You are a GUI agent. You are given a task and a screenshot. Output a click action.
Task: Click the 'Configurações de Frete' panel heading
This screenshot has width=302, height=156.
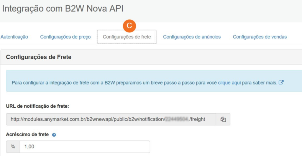tap(39, 57)
